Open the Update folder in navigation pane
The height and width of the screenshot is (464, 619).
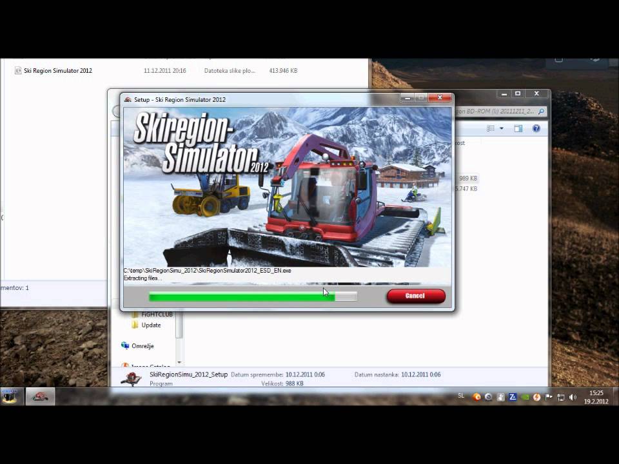pyautogui.click(x=151, y=325)
